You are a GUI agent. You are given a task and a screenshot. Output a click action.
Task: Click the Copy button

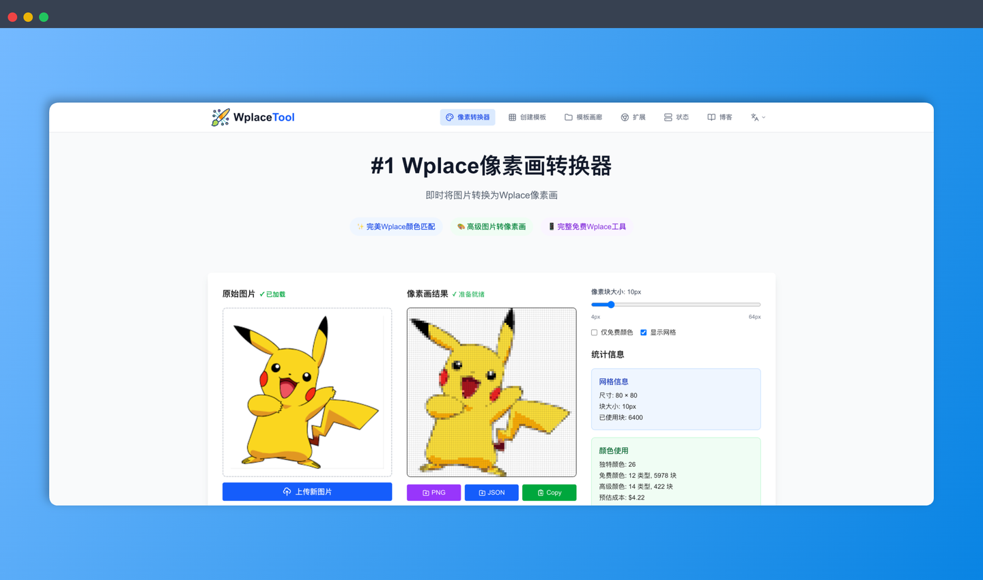tap(549, 492)
